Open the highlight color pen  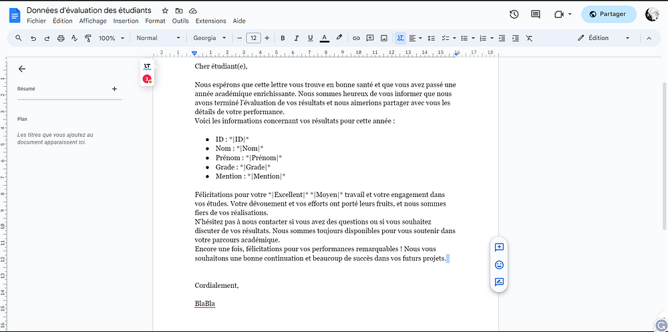(x=339, y=38)
